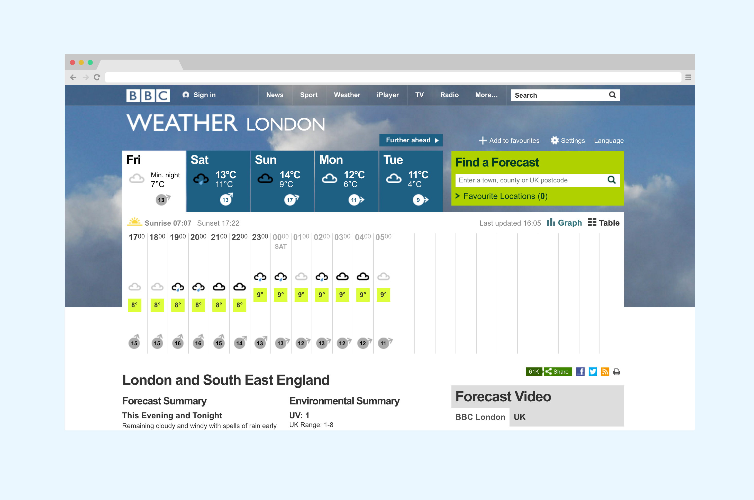
Task: Select the Sat forecast tab
Action: [218, 181]
